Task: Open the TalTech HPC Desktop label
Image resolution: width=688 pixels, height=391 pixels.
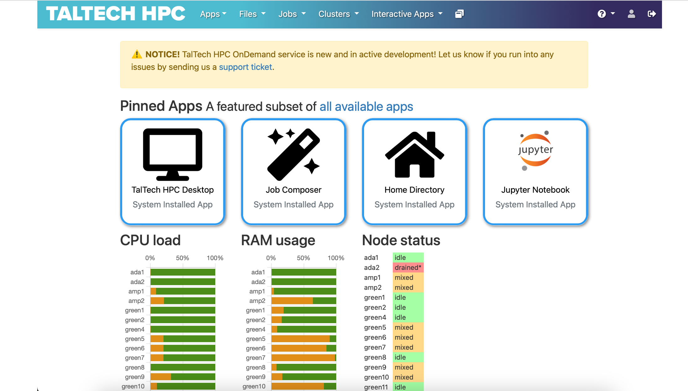Action: click(173, 190)
